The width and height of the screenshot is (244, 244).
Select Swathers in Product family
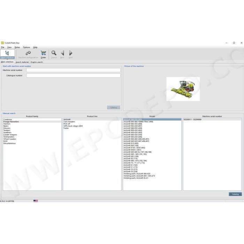[32, 132]
